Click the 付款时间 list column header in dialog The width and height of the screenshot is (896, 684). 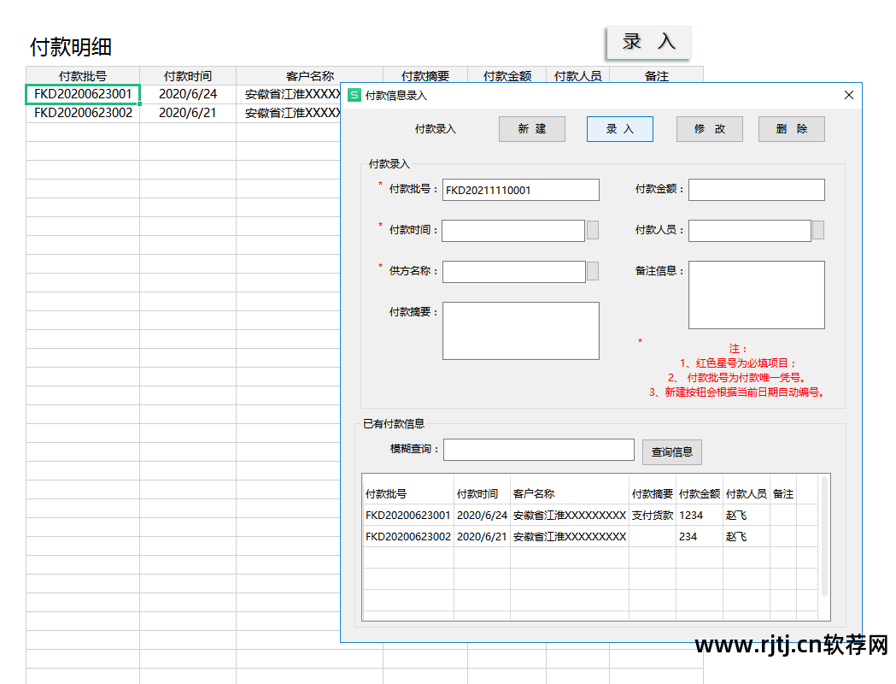coord(477,493)
